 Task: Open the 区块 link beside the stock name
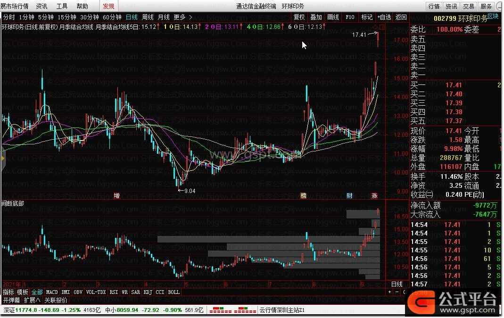click(493, 17)
